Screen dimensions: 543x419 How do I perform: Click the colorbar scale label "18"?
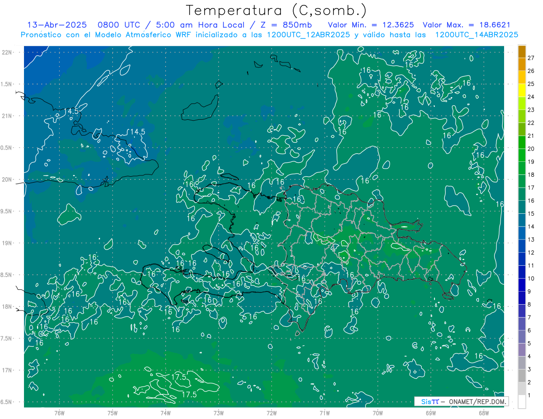[x=531, y=174]
